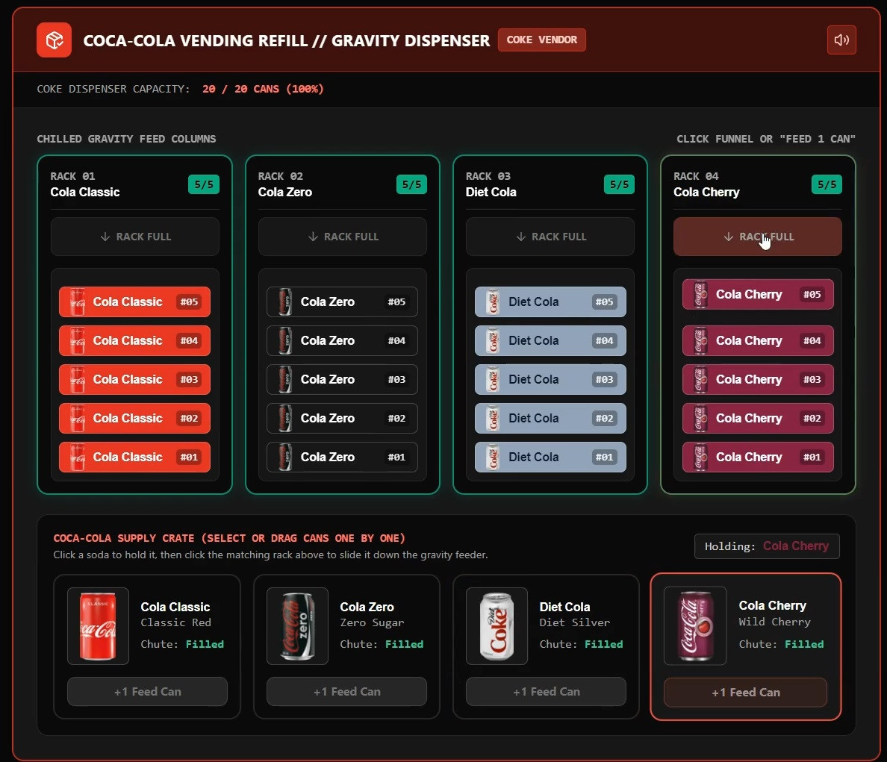Click the 20 / 20 CANS (100%) capacity text
The image size is (887, 762).
click(x=263, y=89)
